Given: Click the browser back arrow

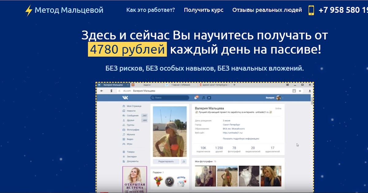Looking at the screenshot, I should click(102, 91).
